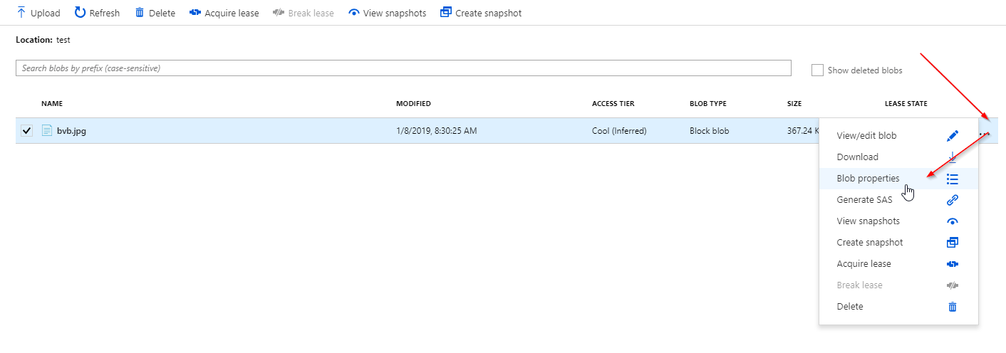This screenshot has height=353, width=1006.
Task: Select Blob properties from context menu
Action: [868, 179]
